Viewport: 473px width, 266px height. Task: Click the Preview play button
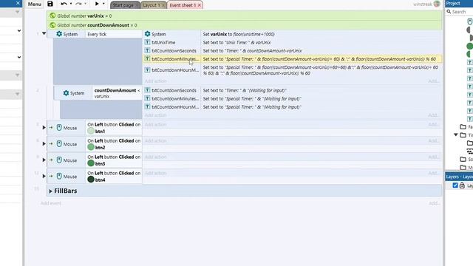click(97, 4)
